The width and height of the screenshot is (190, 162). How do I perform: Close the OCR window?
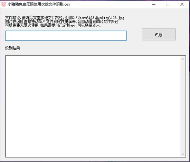click(x=182, y=4)
